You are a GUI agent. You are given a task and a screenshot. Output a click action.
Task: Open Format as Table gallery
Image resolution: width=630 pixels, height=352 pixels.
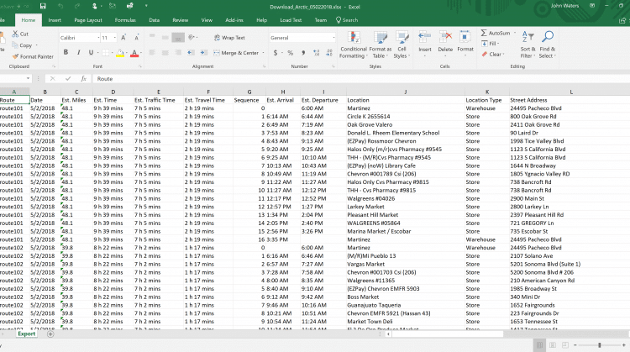380,45
